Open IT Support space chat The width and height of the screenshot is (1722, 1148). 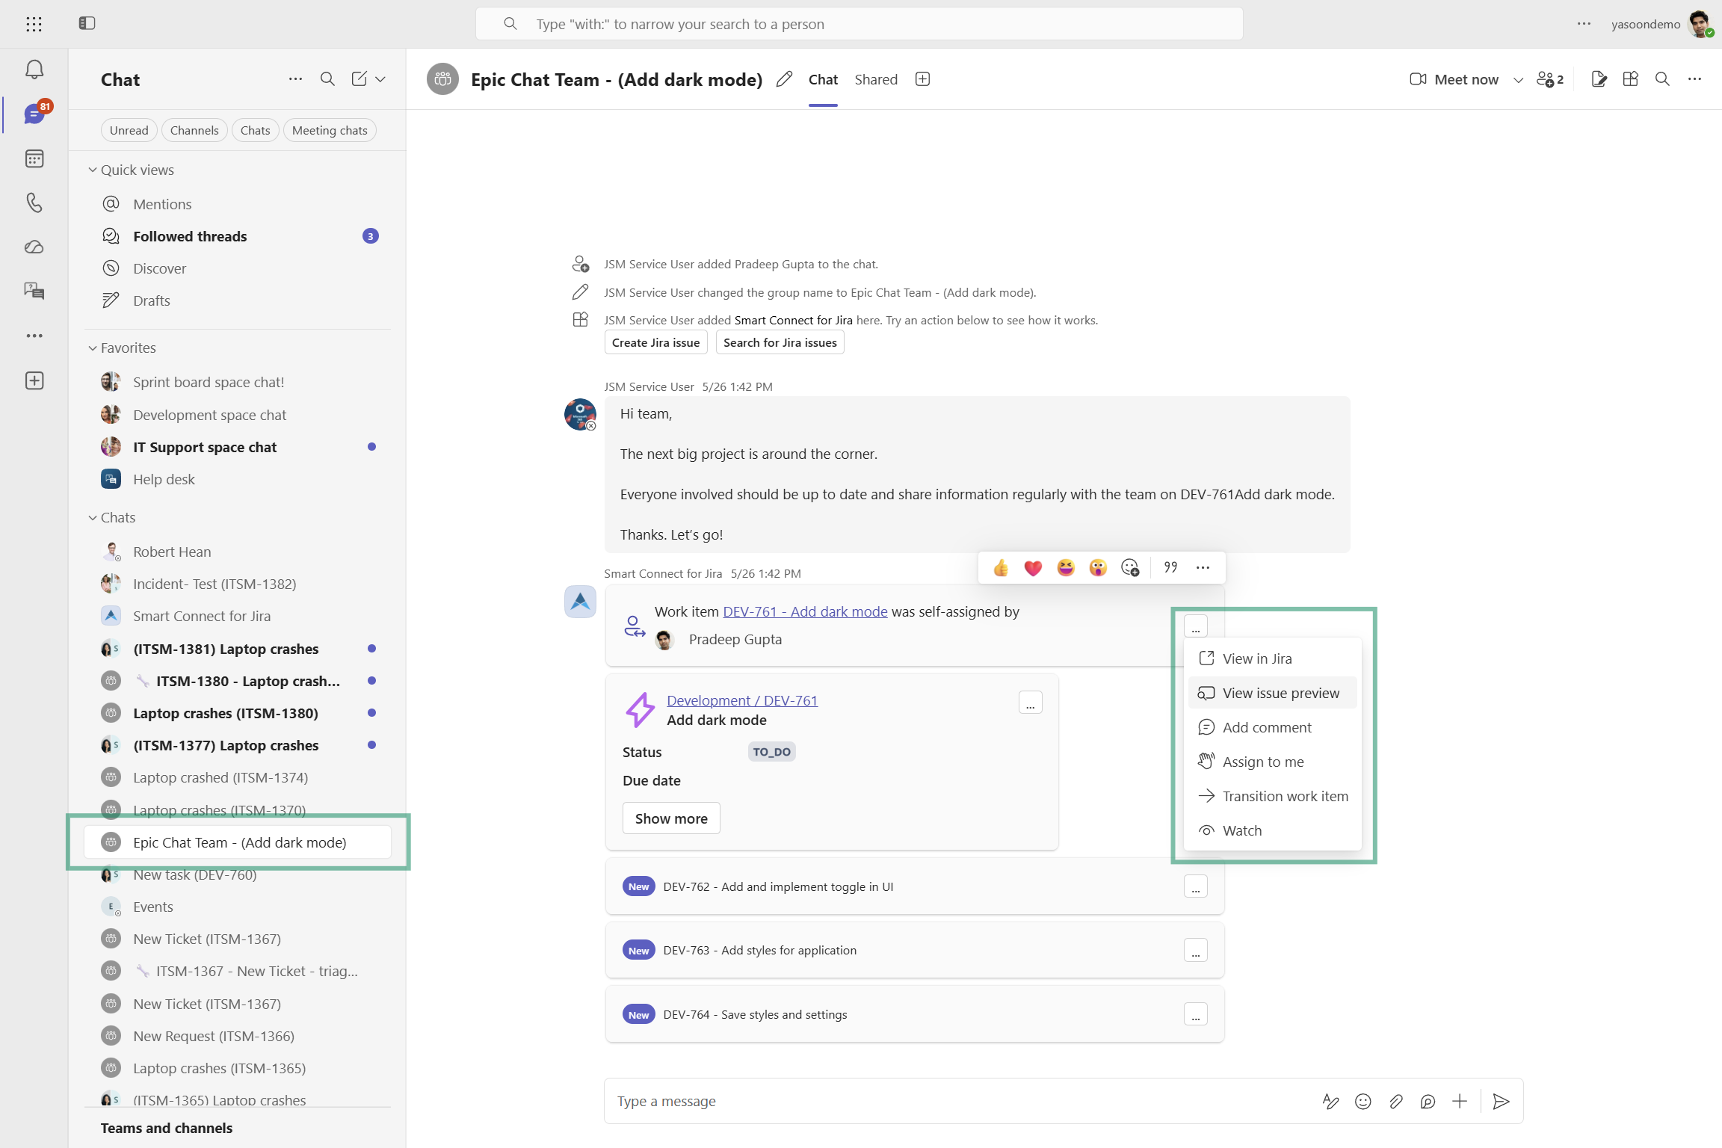(238, 447)
